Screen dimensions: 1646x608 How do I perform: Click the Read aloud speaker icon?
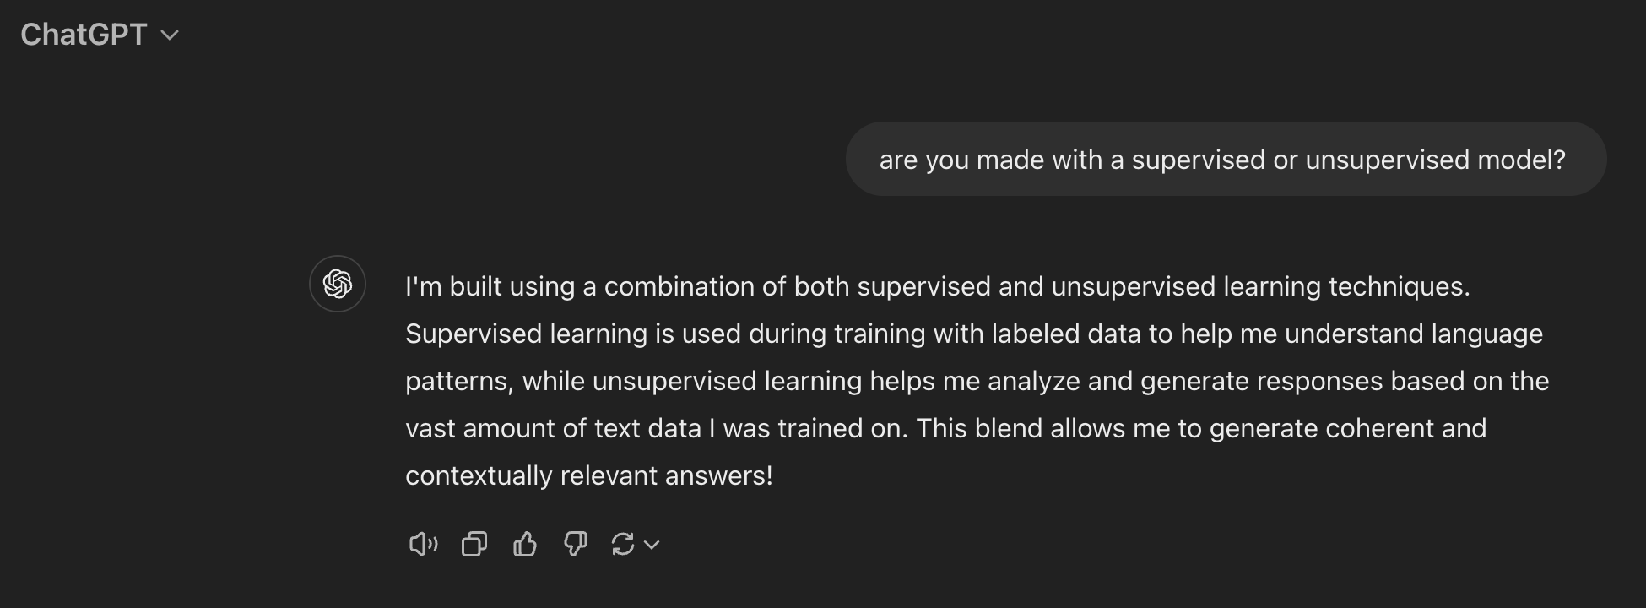click(x=423, y=545)
